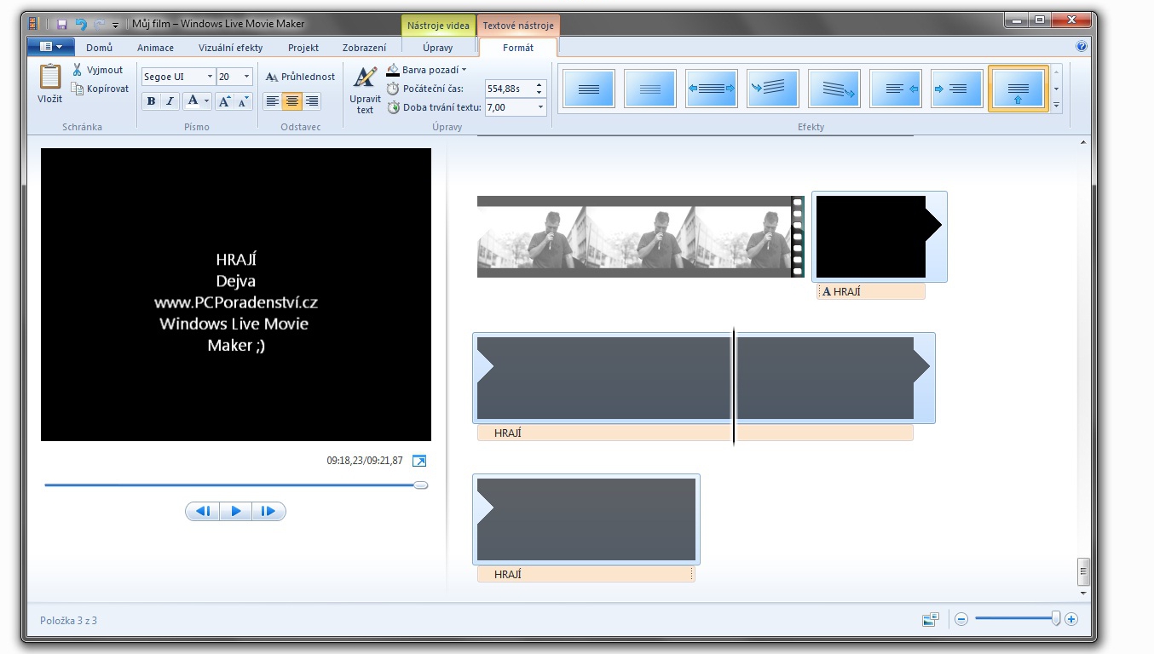Click the Počáteční čas 554,88s field

[509, 89]
